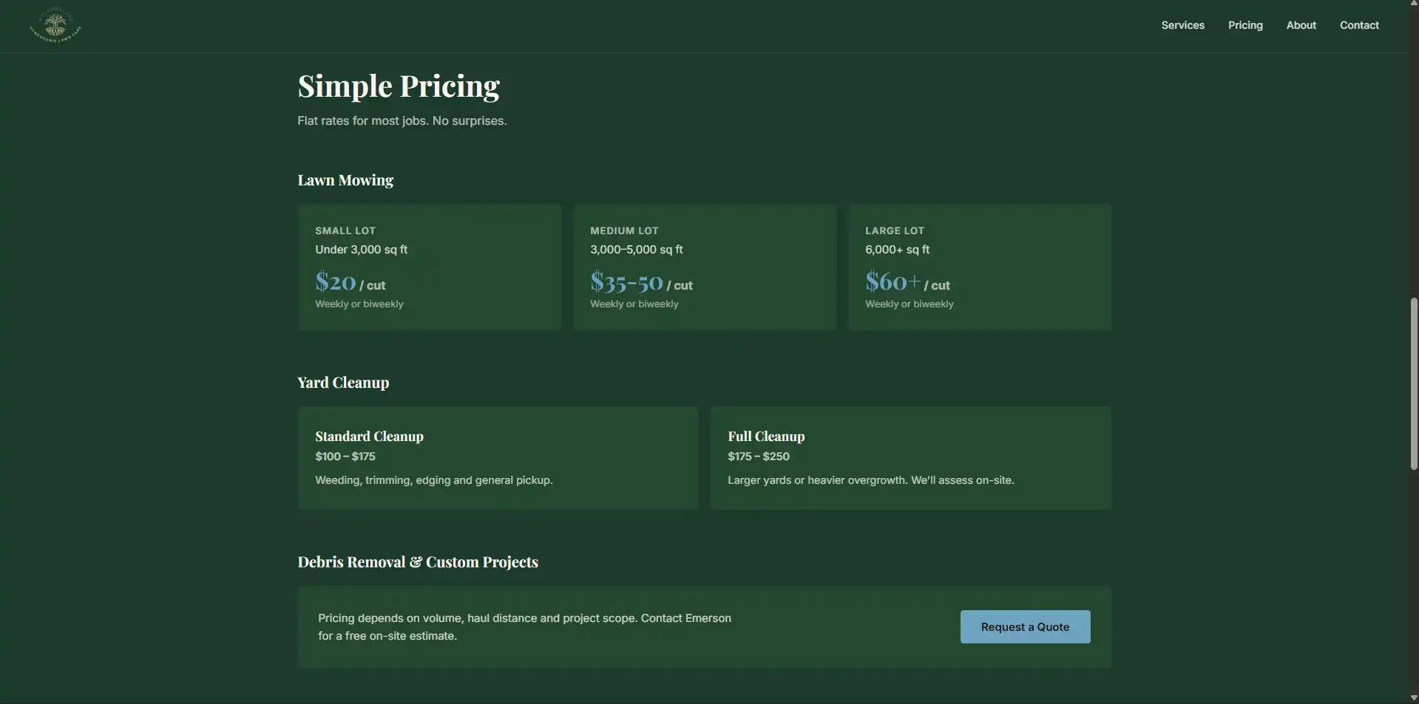Select the Simple Pricing heading
1419x704 pixels.
tap(399, 86)
